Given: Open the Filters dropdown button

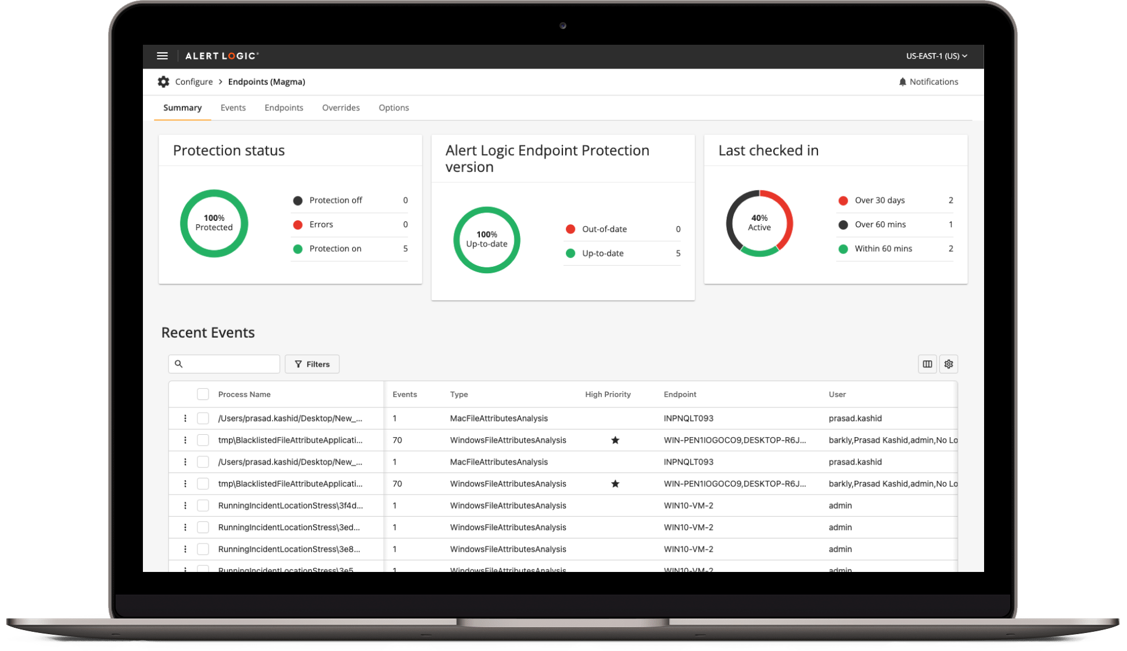Looking at the screenshot, I should pyautogui.click(x=312, y=364).
